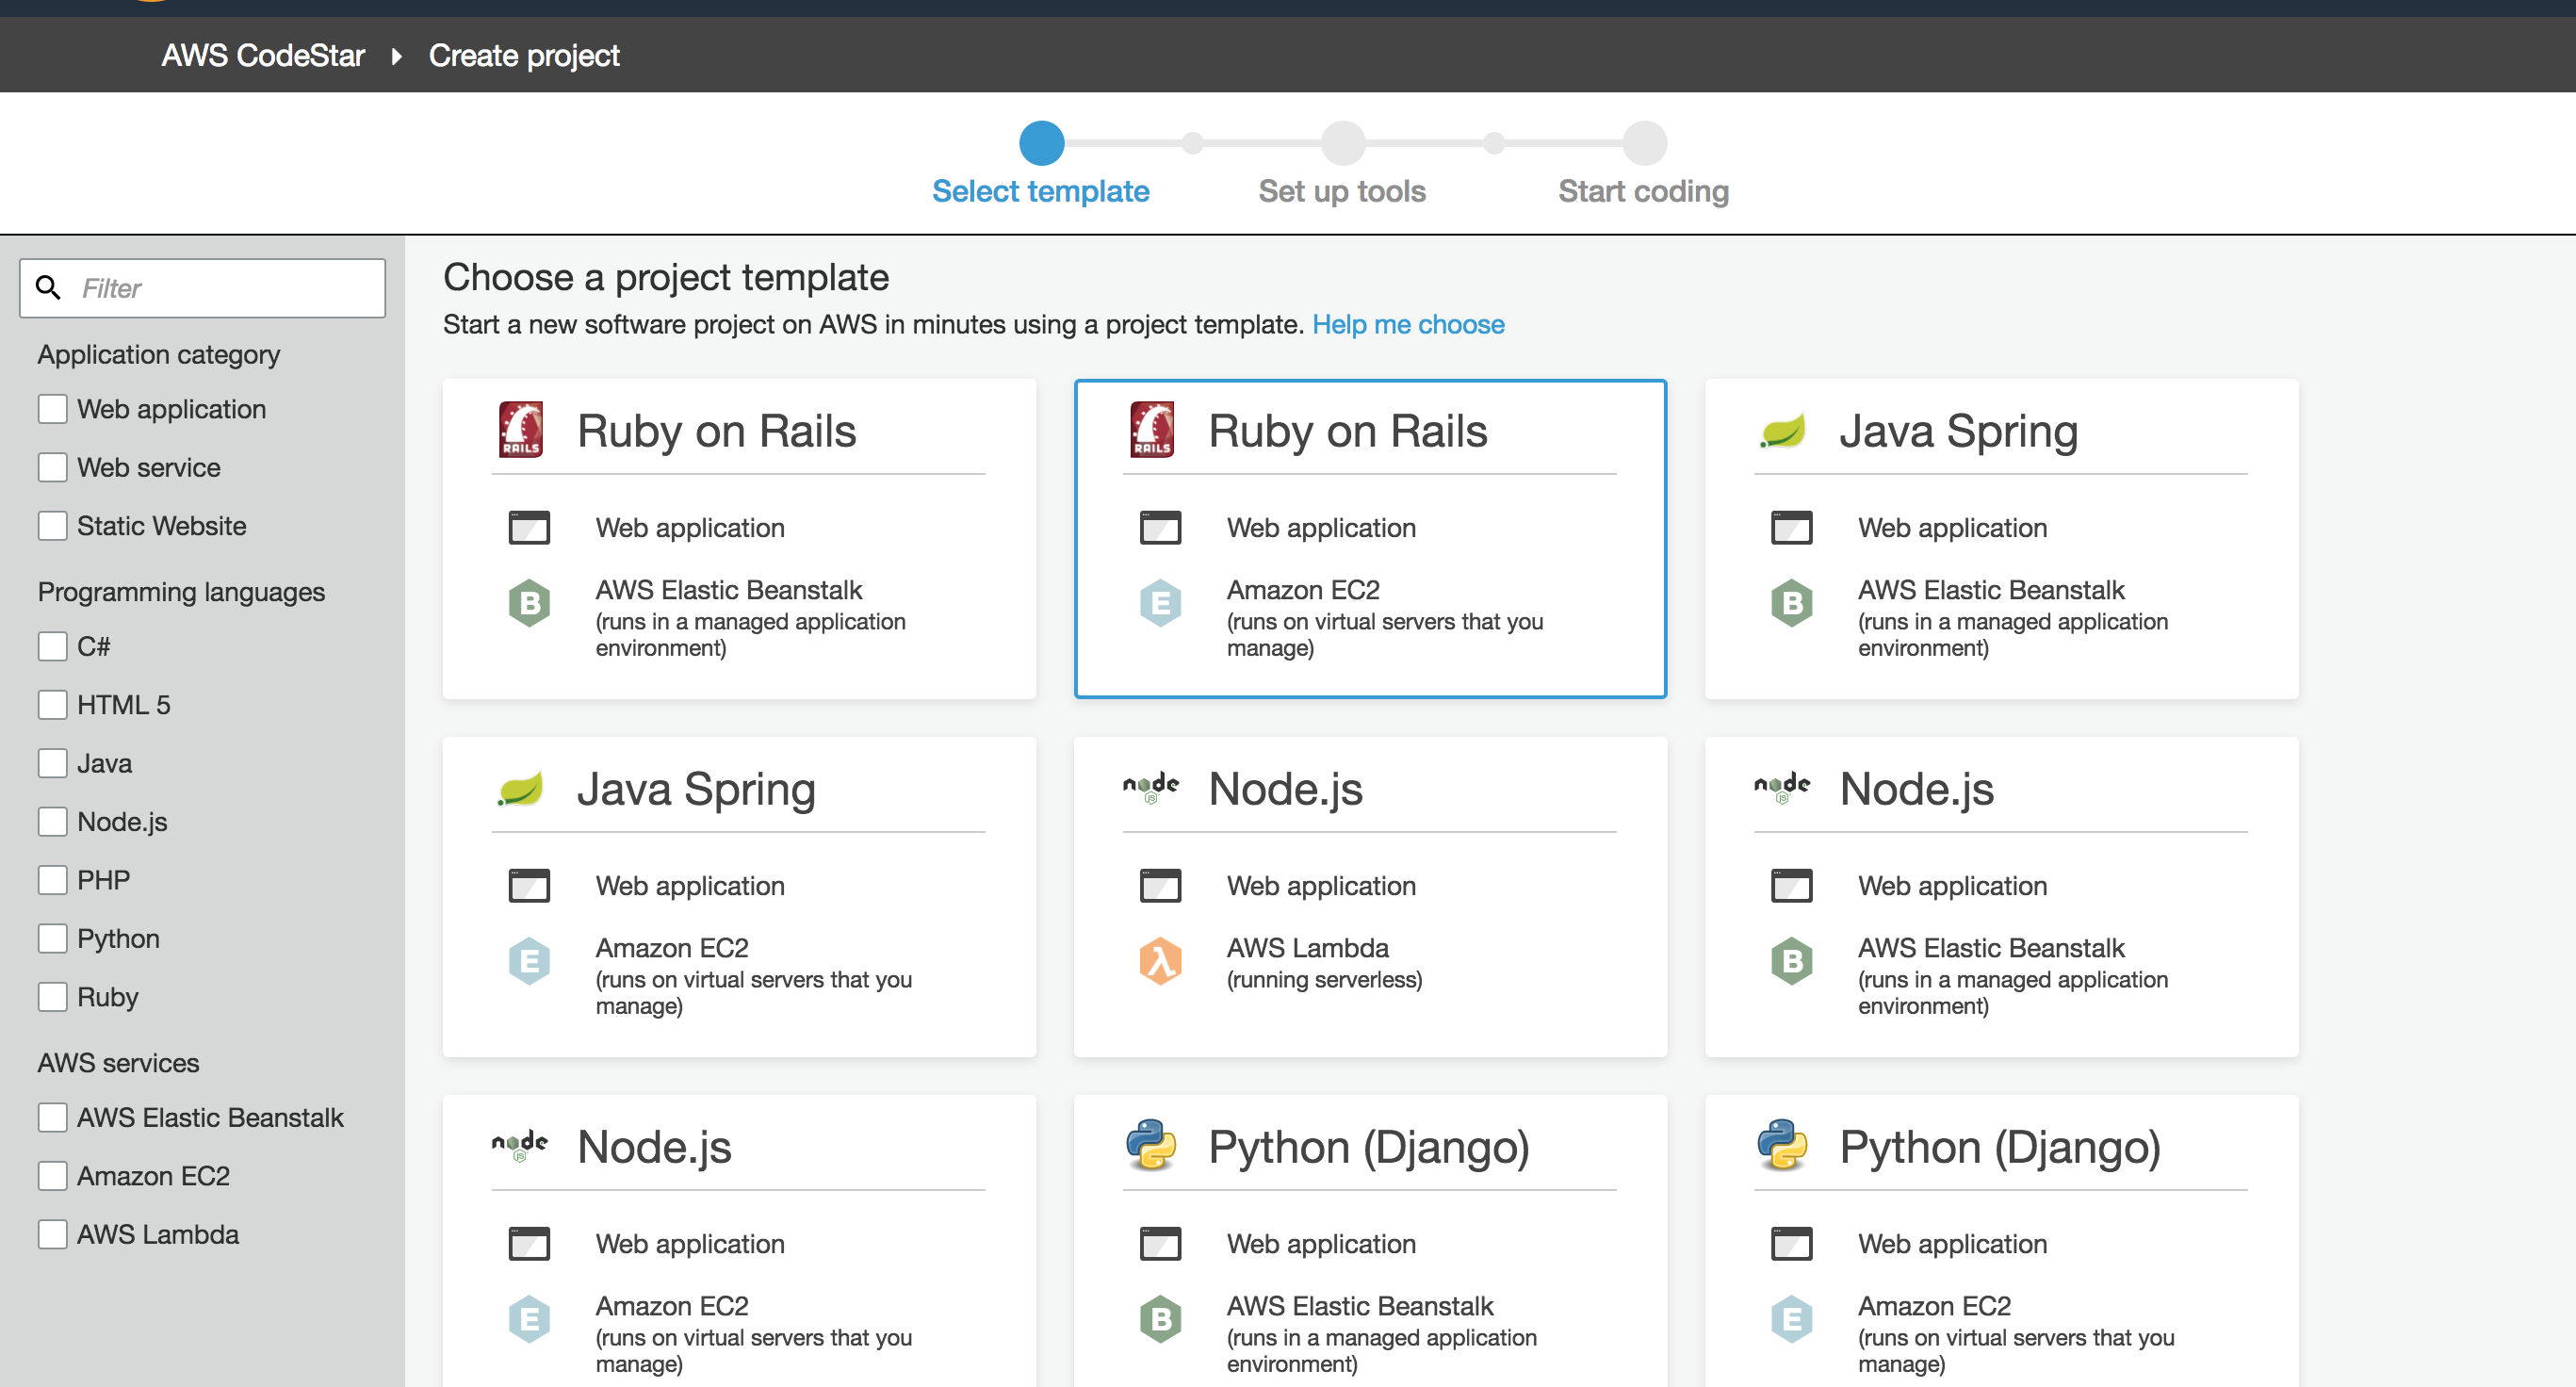
Task: Click the Rails icon on the selected EC2 template
Action: pyautogui.click(x=1152, y=430)
